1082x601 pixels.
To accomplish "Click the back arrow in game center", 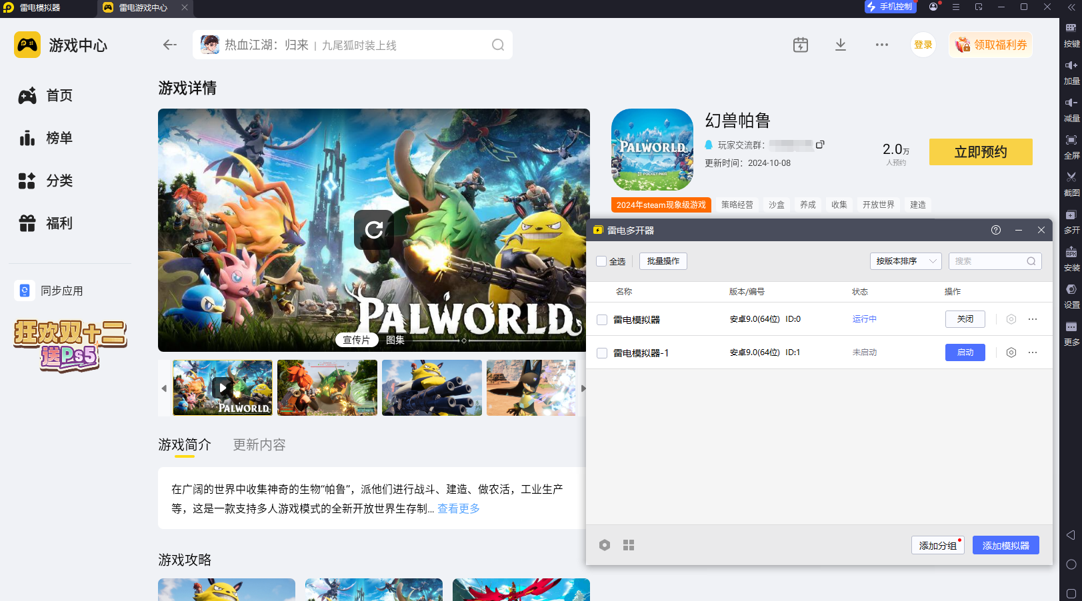I will click(170, 45).
